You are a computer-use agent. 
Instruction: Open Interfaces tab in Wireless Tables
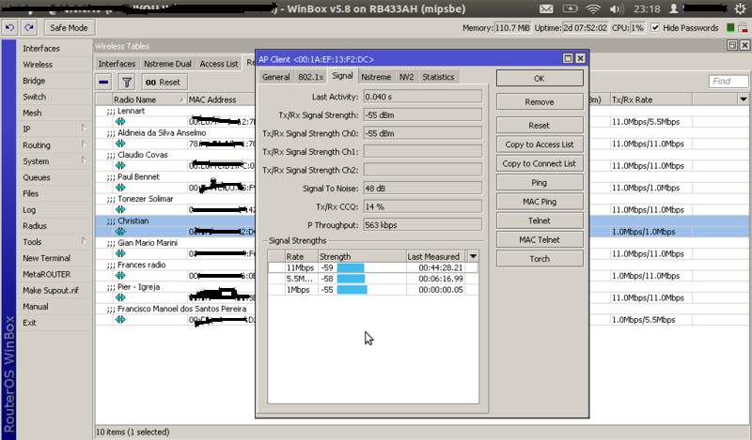(117, 64)
